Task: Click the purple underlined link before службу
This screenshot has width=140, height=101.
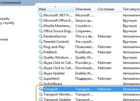Action: point(1,23)
